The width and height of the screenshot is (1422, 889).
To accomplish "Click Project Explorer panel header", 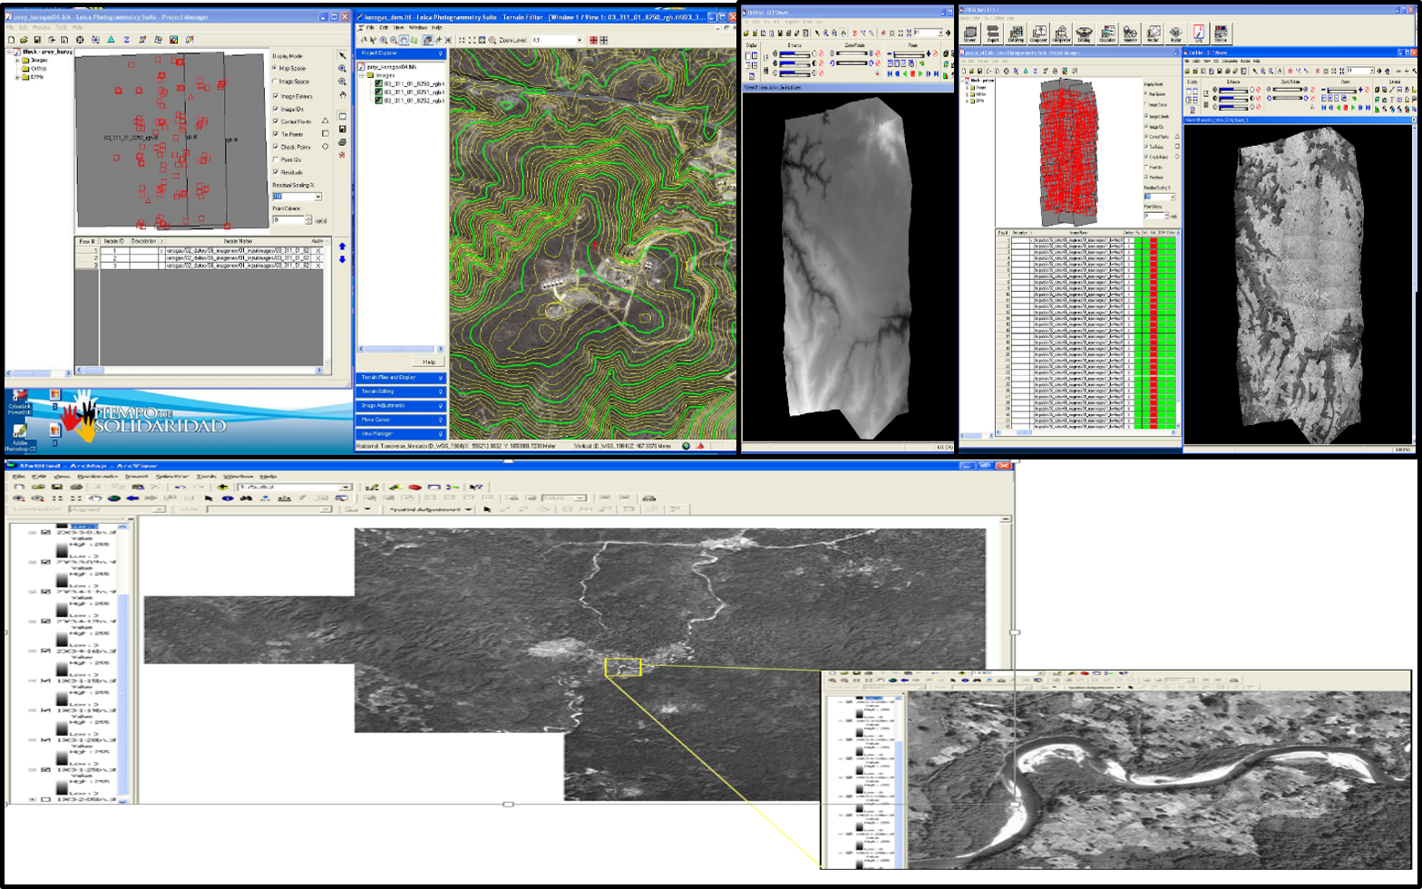I will 401,53.
